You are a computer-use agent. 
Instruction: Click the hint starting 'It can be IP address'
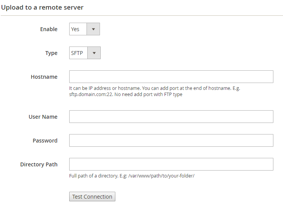tap(154, 88)
